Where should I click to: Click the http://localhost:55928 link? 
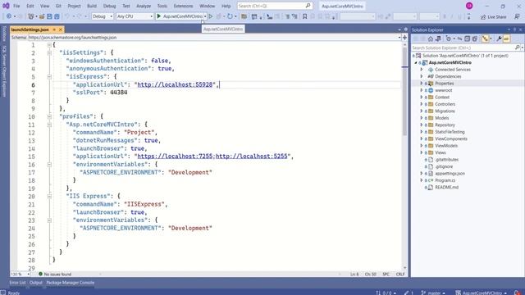[x=175, y=84]
